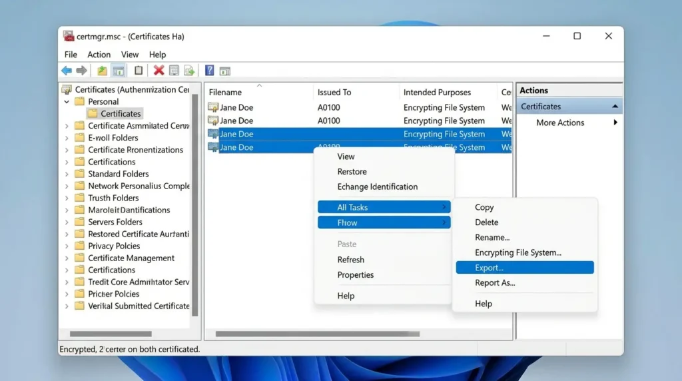Click the Show/Hide Action Pane toolbar icon
The image size is (682, 381).
click(x=225, y=71)
